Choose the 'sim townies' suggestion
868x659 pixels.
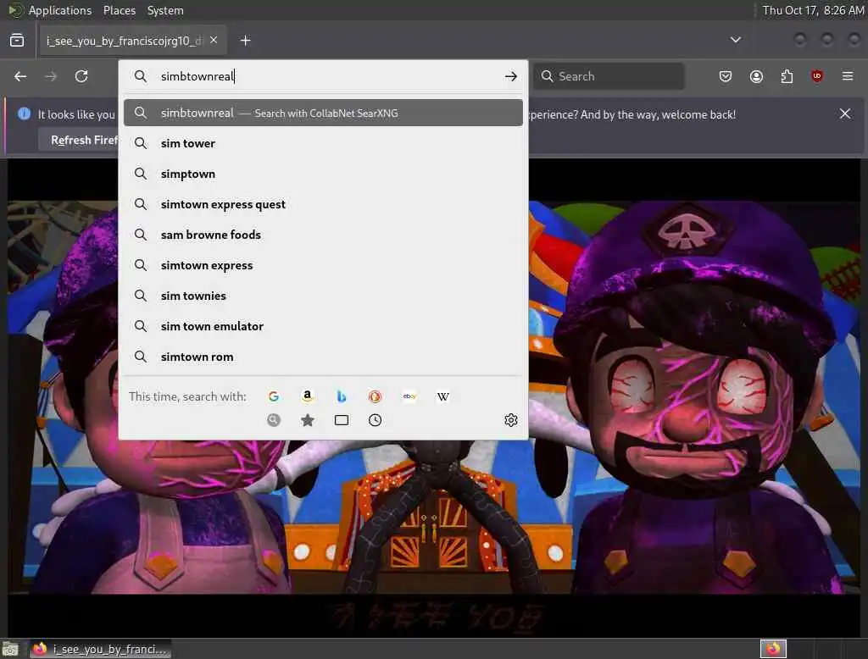(x=323, y=296)
